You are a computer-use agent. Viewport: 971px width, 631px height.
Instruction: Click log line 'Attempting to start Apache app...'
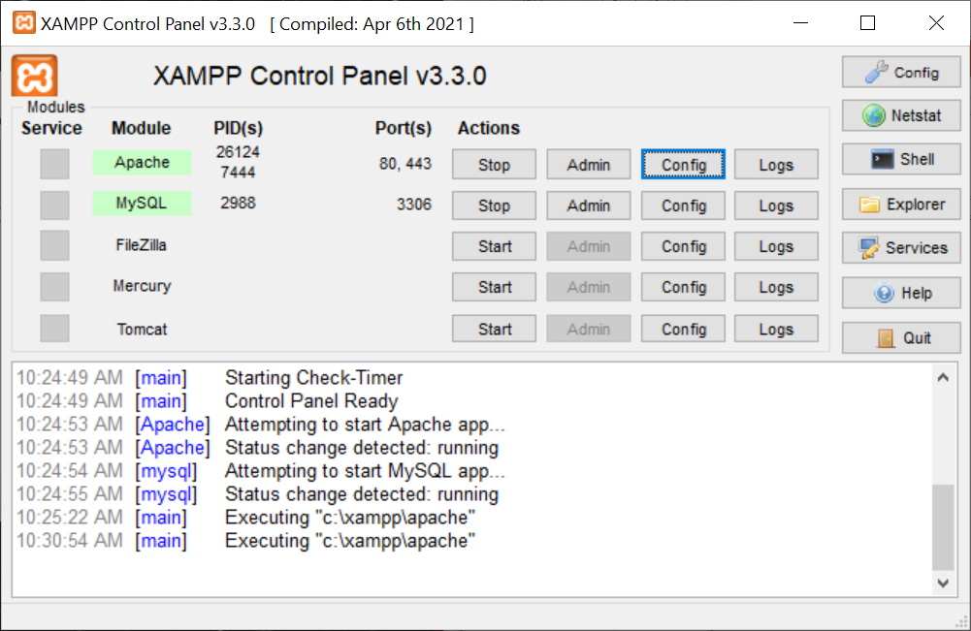[x=366, y=425]
